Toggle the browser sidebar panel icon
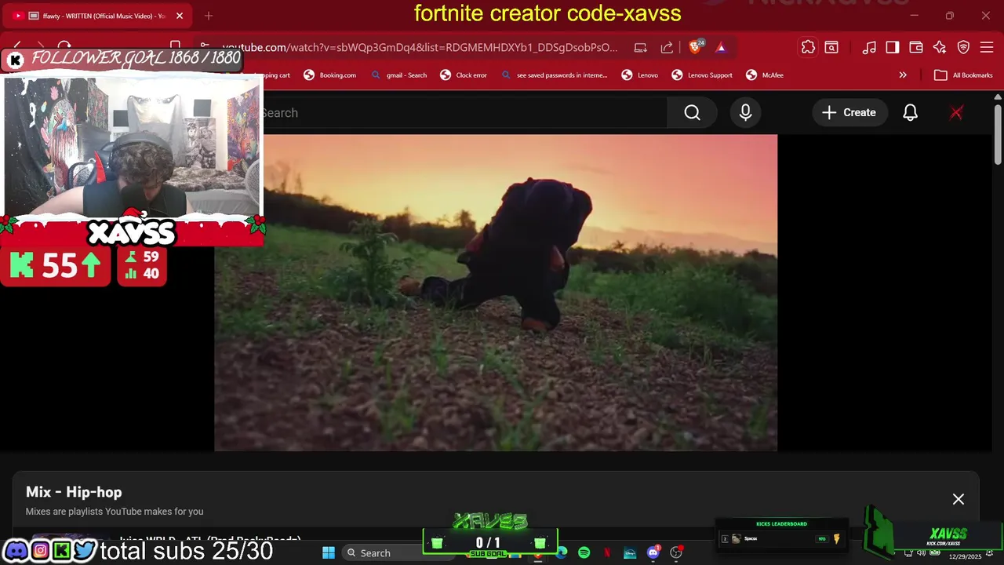Screen dimensions: 1004x565 pyautogui.click(x=893, y=48)
